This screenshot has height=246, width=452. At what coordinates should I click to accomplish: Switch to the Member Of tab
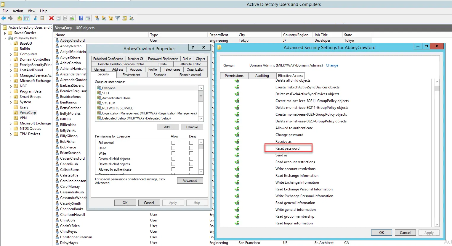pyautogui.click(x=136, y=59)
